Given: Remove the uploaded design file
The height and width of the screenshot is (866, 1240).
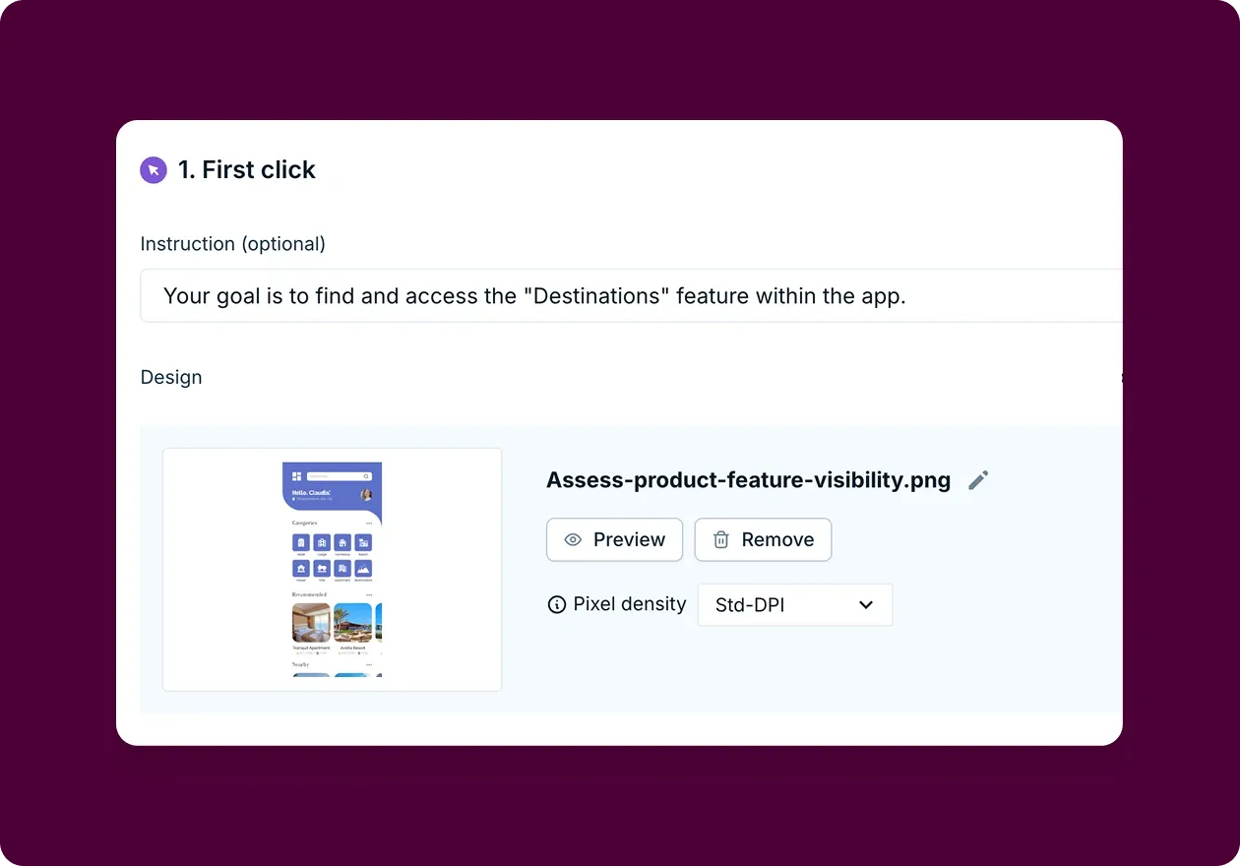Looking at the screenshot, I should pos(763,539).
